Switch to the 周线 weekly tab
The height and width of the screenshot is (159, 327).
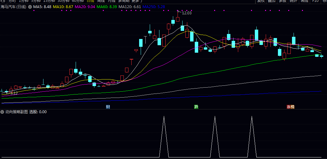[x=101, y=1]
